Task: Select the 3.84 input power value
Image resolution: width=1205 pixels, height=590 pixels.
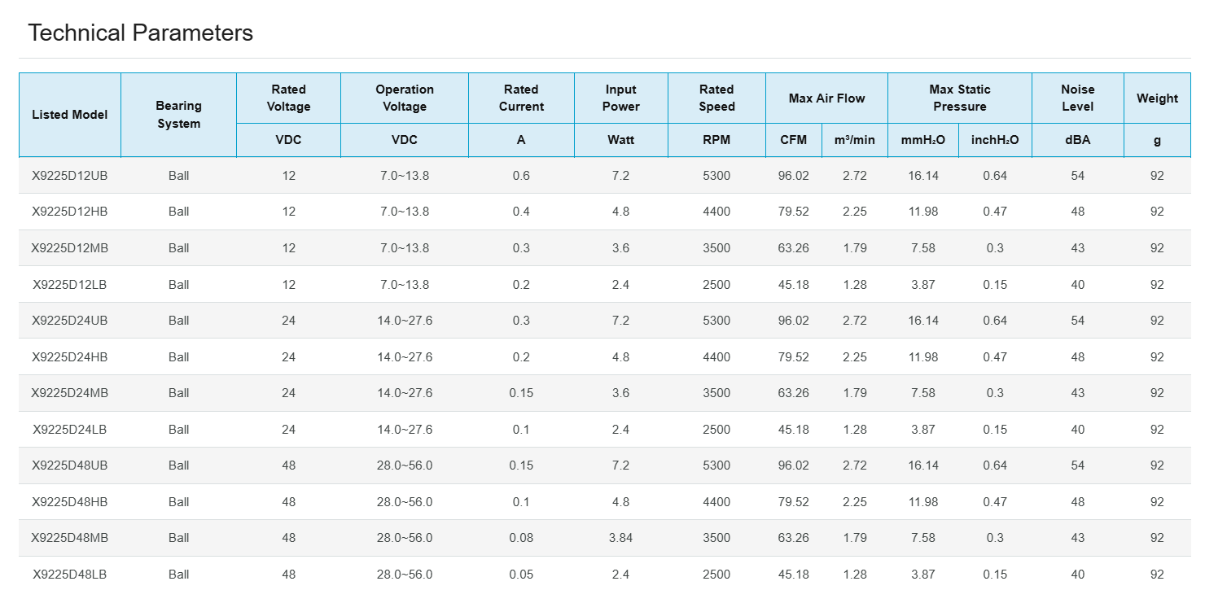Action: tap(620, 538)
